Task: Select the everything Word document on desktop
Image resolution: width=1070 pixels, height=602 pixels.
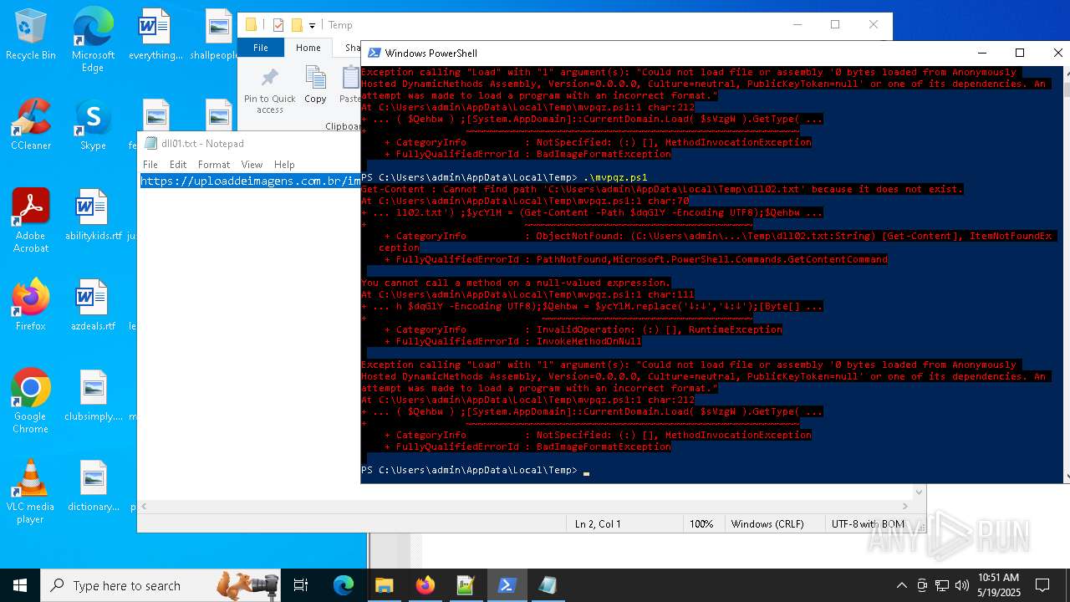Action: pyautogui.click(x=155, y=35)
